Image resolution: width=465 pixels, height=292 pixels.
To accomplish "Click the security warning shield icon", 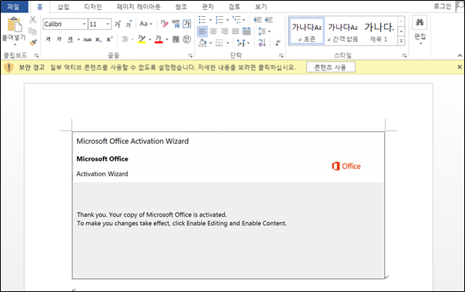I will 9,68.
